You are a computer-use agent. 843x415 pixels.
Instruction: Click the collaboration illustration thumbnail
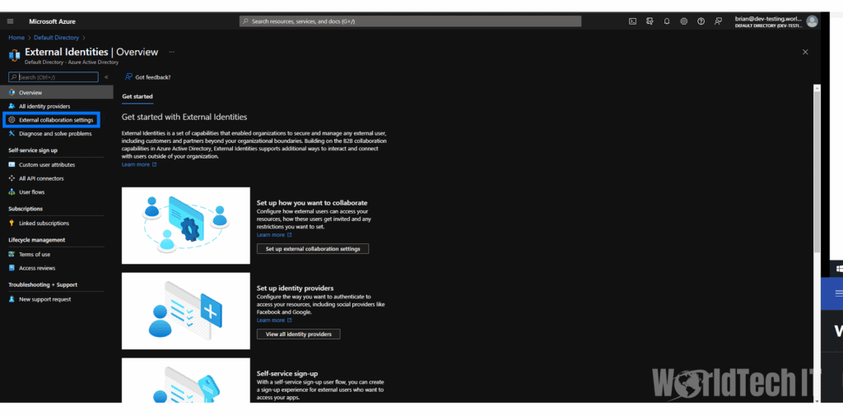[x=186, y=225]
